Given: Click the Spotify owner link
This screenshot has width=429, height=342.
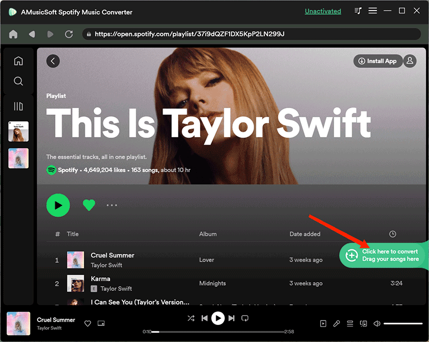Looking at the screenshot, I should tap(68, 170).
